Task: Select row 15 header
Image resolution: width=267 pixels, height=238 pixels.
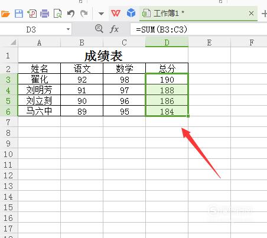Action: tap(8, 207)
